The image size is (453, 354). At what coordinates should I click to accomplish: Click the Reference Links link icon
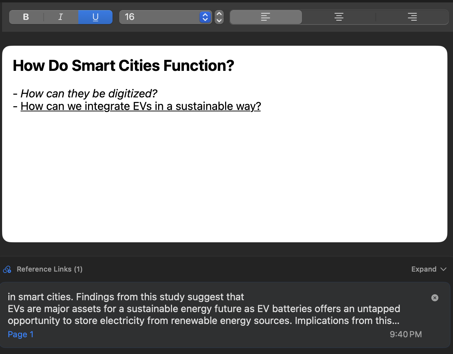pos(7,269)
